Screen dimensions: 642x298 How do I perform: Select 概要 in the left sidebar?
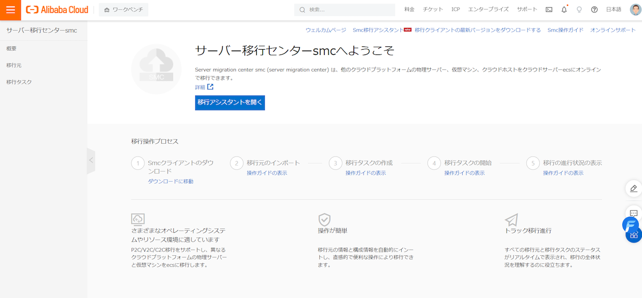pyautogui.click(x=11, y=49)
